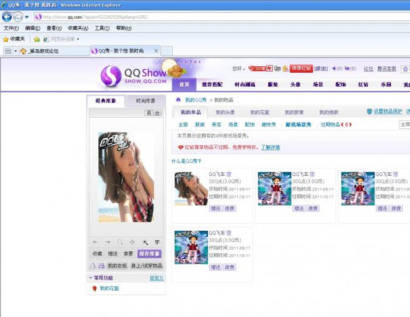Switch to the 我的花篮 items tab
The height and width of the screenshot is (317, 410).
click(x=259, y=113)
